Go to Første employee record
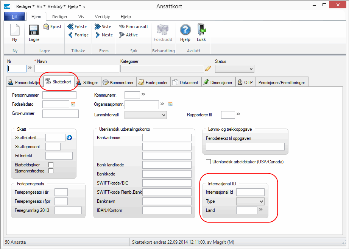The width and height of the screenshot is (349, 249). coord(78,27)
